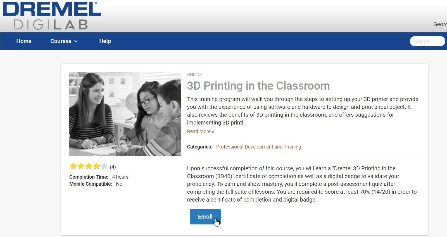Click the Courses chevron arrow
The image size is (447, 237).
tap(76, 41)
